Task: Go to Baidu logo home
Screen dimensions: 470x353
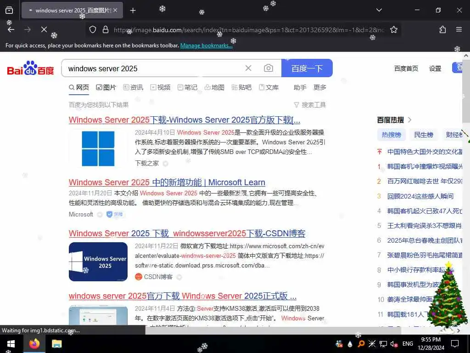Action: coord(30,68)
